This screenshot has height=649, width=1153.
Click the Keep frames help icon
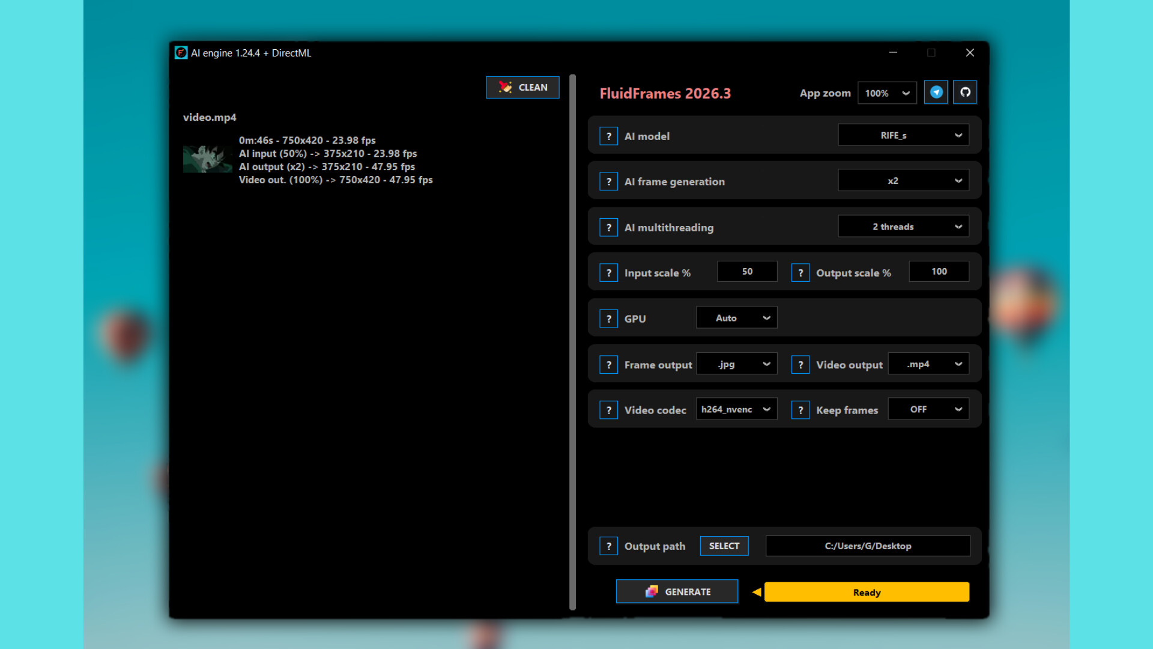[x=800, y=410]
